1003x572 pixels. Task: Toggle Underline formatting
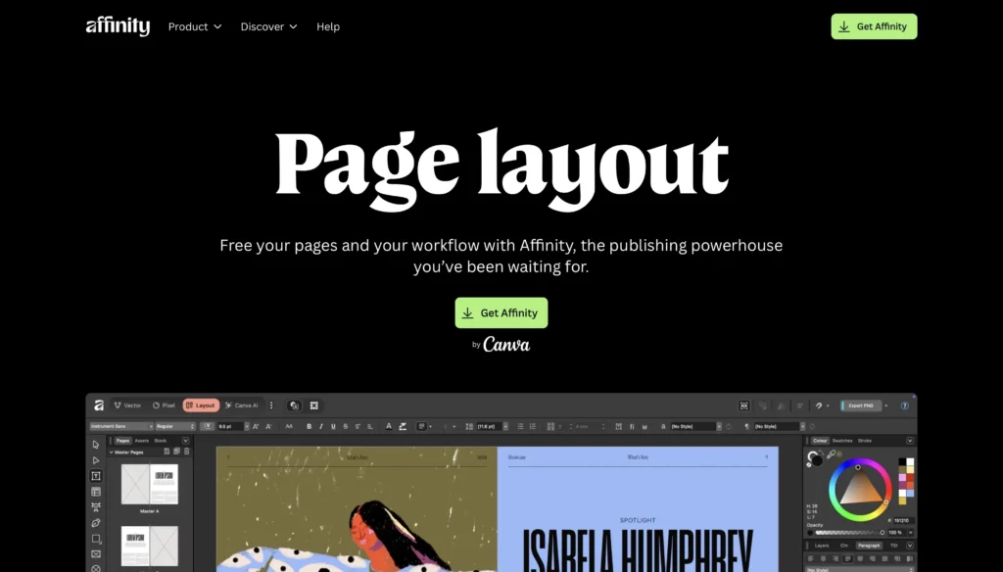[333, 426]
